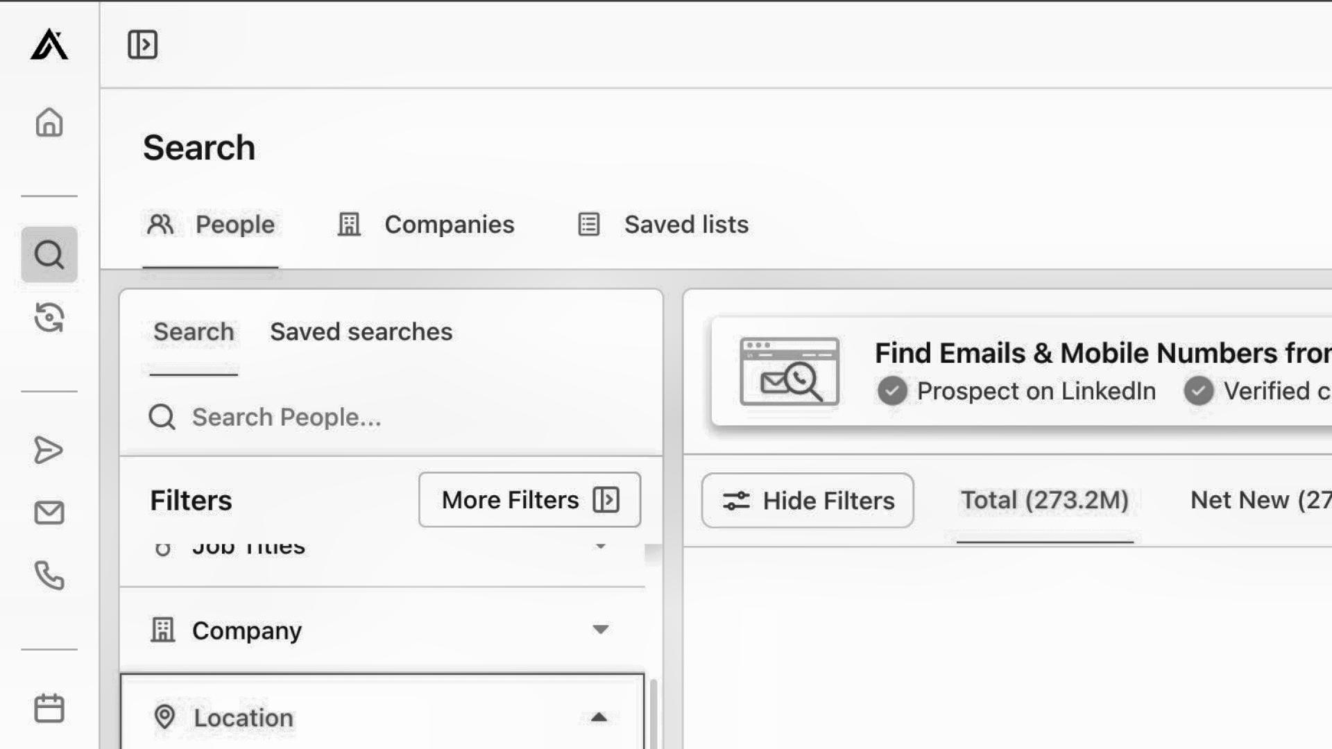Open the More Filters button
The width and height of the screenshot is (1332, 749).
(x=530, y=500)
